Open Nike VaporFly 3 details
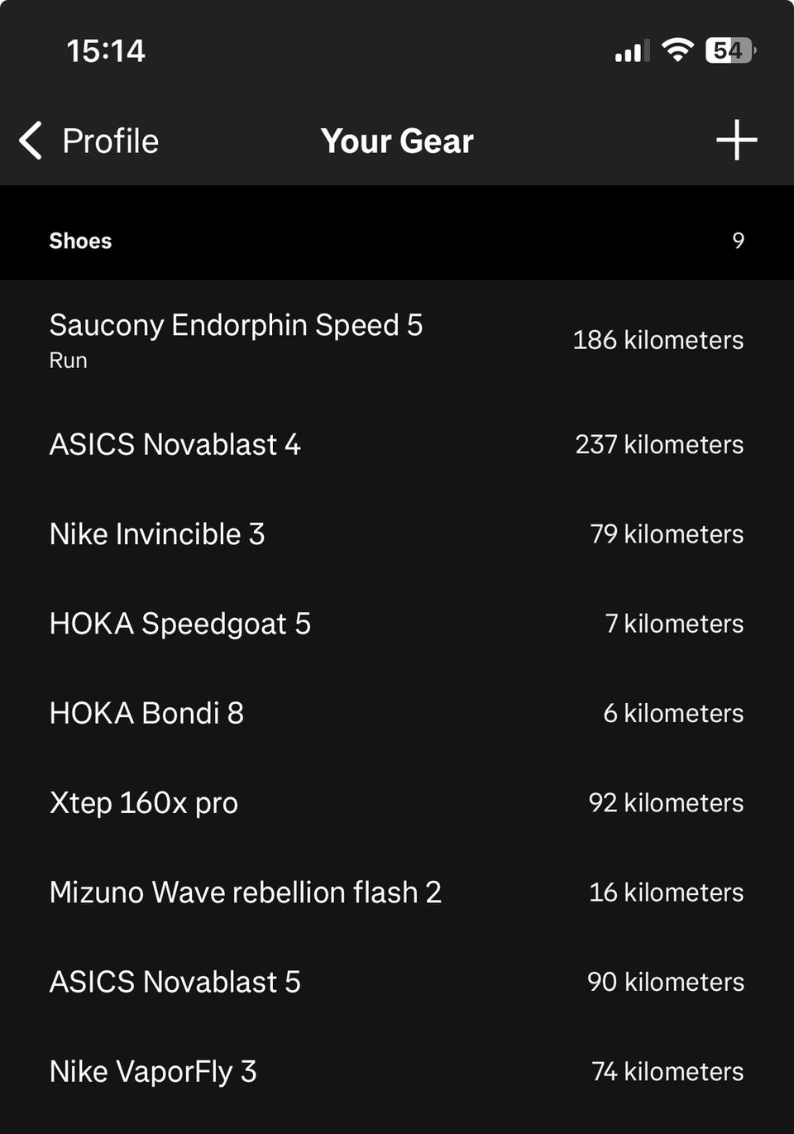 397,1071
